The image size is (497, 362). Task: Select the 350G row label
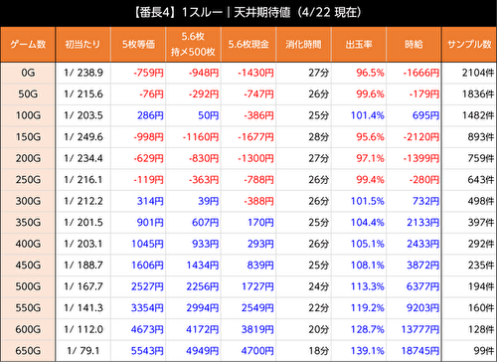tap(28, 223)
